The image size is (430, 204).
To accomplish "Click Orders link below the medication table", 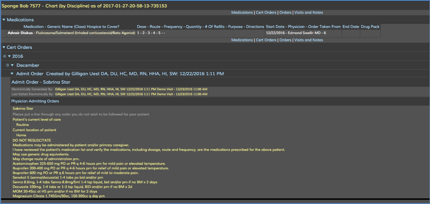I will 285,40.
